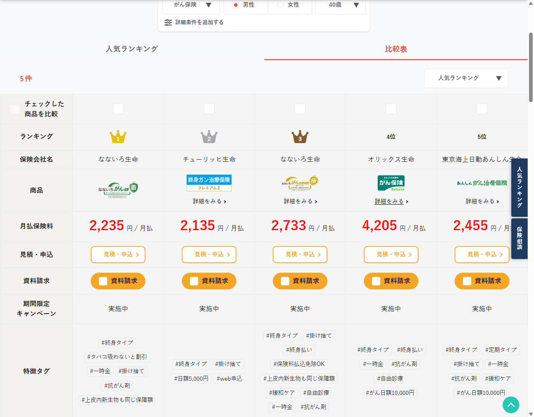This screenshot has width=534, height=417.
Task: Click the 2,135 monthly premium value
Action: click(197, 226)
